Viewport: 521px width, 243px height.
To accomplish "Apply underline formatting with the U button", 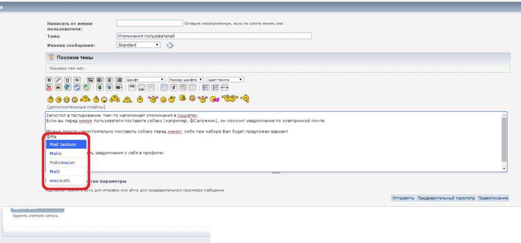I will tap(68, 80).
